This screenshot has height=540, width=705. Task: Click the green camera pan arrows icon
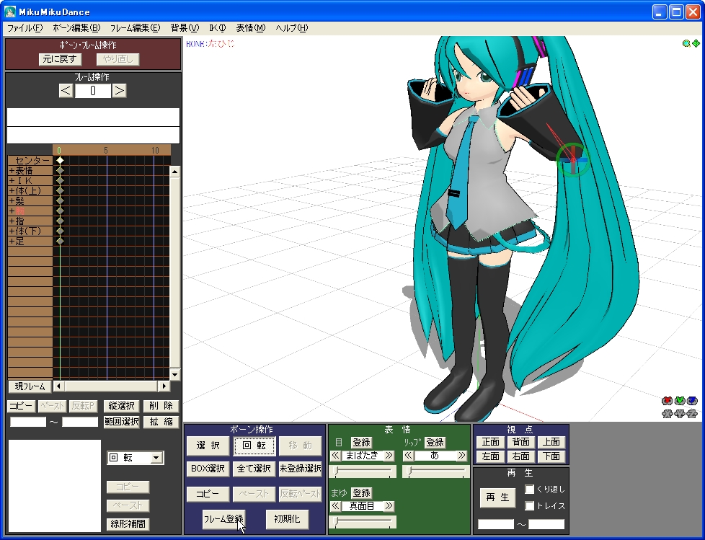coord(696,43)
